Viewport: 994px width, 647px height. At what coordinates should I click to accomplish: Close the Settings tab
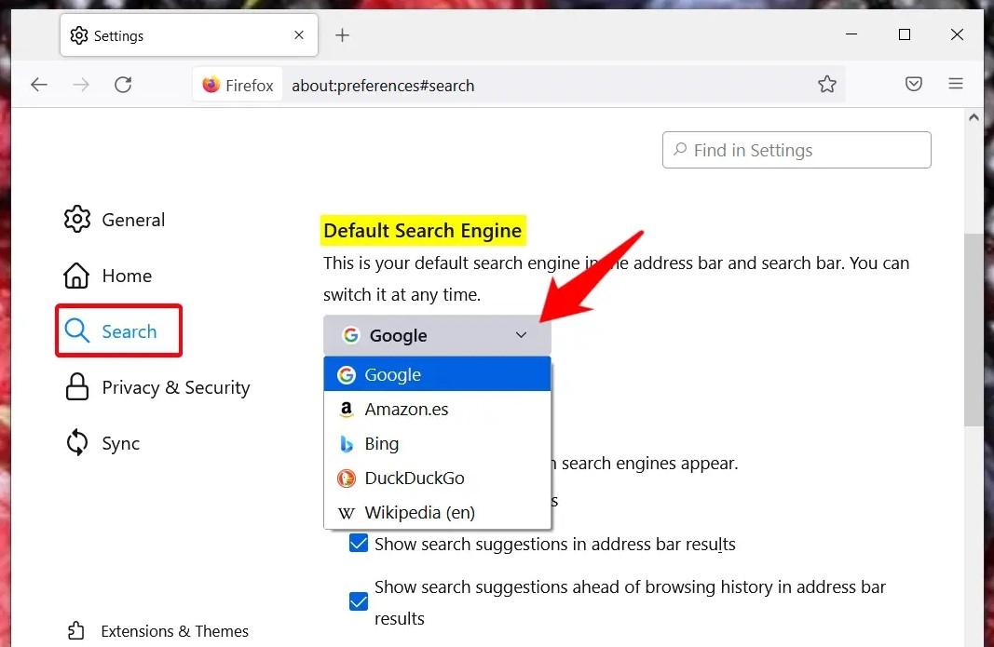pos(299,35)
